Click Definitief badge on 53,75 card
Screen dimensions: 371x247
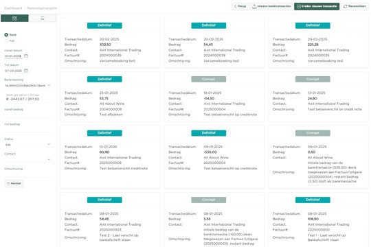(x=104, y=79)
